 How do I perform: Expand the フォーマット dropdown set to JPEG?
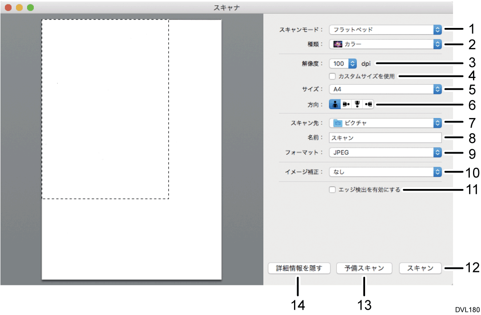(x=385, y=152)
